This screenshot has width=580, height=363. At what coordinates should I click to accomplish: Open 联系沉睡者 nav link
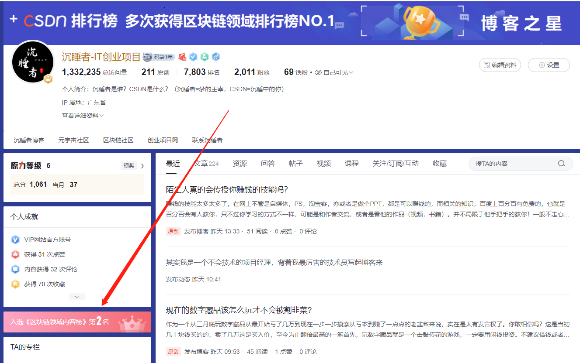point(207,140)
